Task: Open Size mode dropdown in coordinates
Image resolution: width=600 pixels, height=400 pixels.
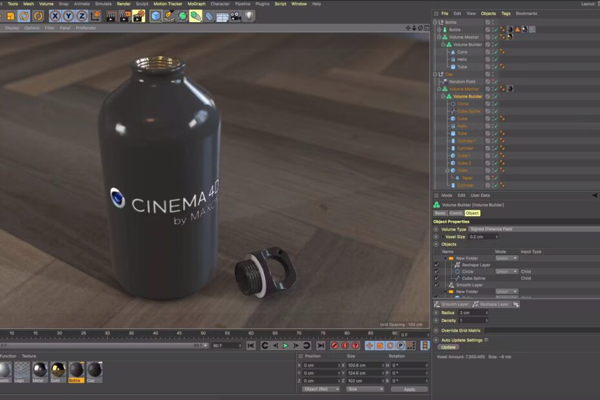Action: point(365,389)
